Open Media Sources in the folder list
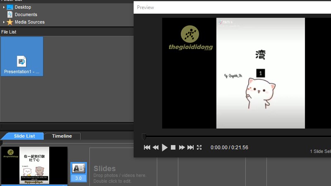The image size is (331, 186). coord(29,22)
